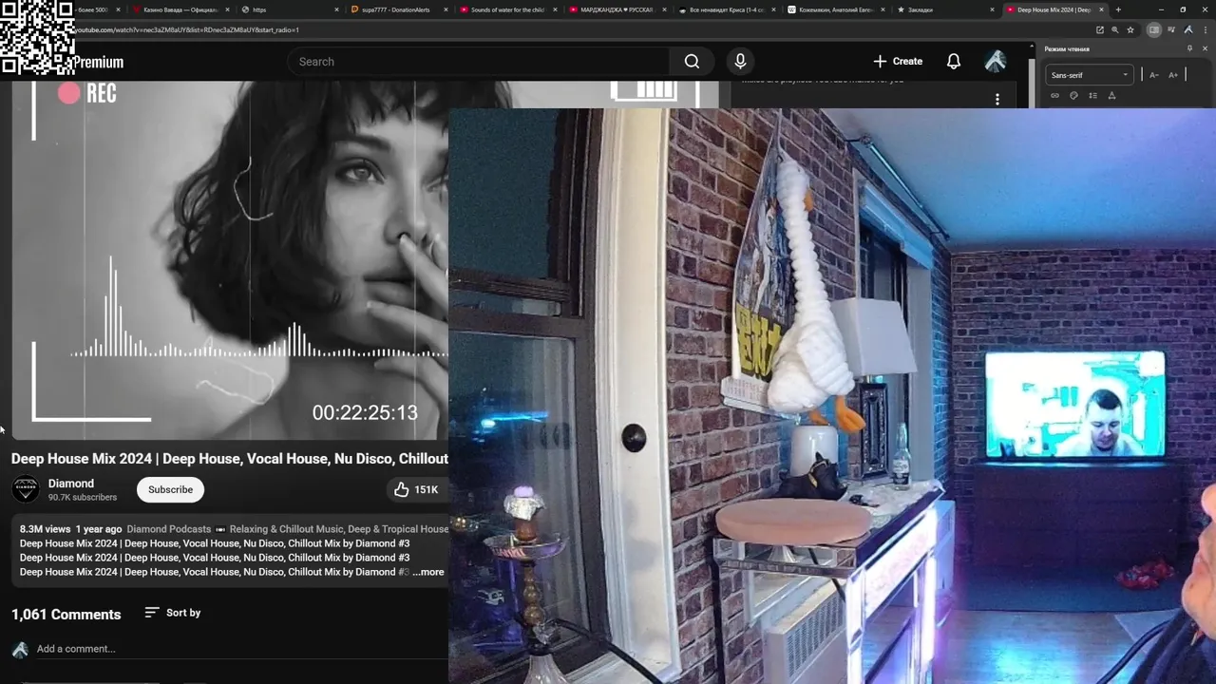This screenshot has width=1216, height=684.
Task: Click the YouTube Premium logo
Action: (x=99, y=63)
